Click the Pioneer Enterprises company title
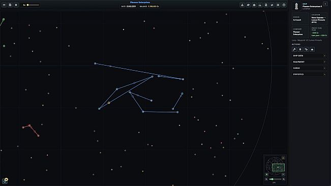The image size is (331, 186). (x=140, y=3)
